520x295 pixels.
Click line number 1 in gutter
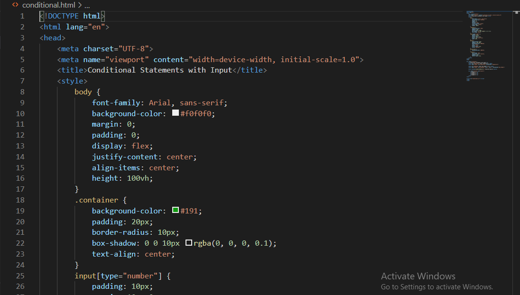22,16
